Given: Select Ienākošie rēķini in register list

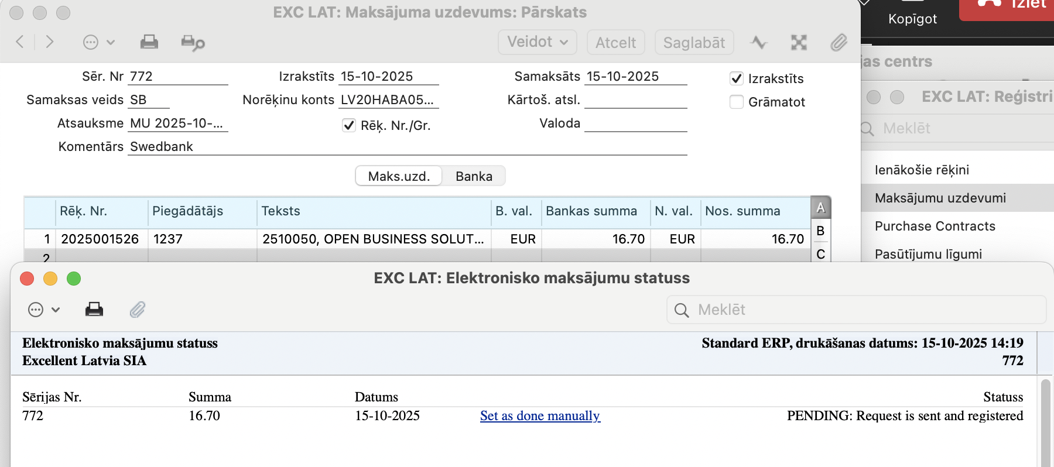Looking at the screenshot, I should (921, 170).
